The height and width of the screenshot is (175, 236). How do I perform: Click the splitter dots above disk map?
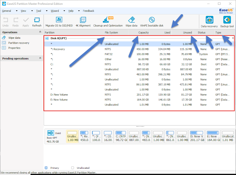point(140,126)
